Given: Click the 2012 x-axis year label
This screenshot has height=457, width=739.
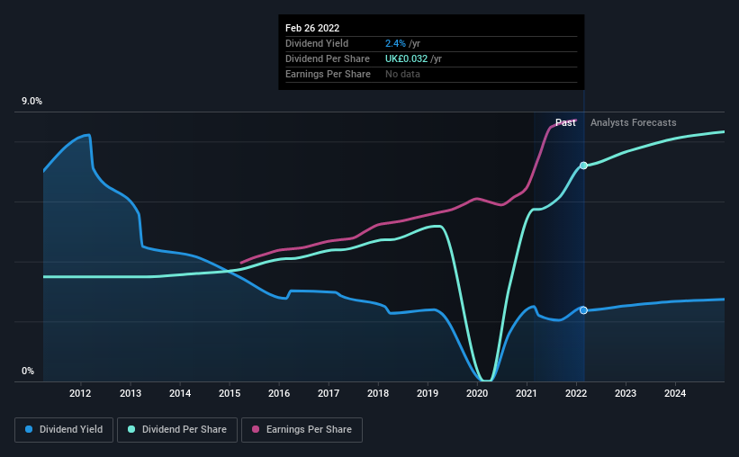Looking at the screenshot, I should tap(80, 393).
